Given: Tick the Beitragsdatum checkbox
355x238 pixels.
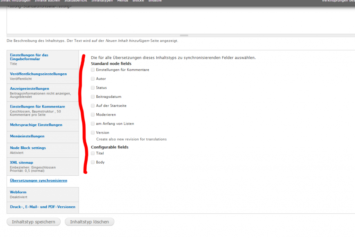Looking at the screenshot, I should [x=93, y=97].
